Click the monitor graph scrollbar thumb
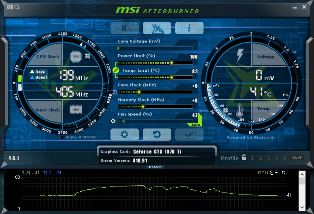Viewport: 314px width, 214px height. 302,181
